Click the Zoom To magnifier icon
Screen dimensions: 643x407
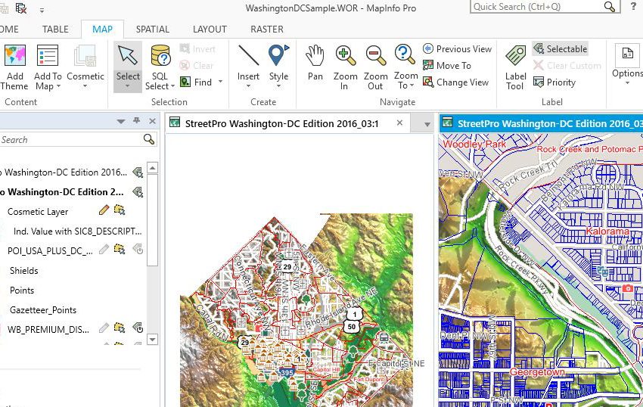click(x=405, y=55)
